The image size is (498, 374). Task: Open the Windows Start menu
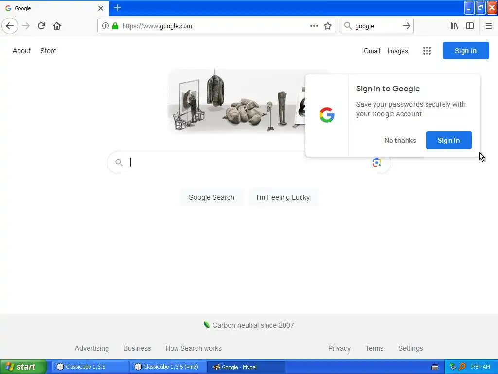coord(23,367)
